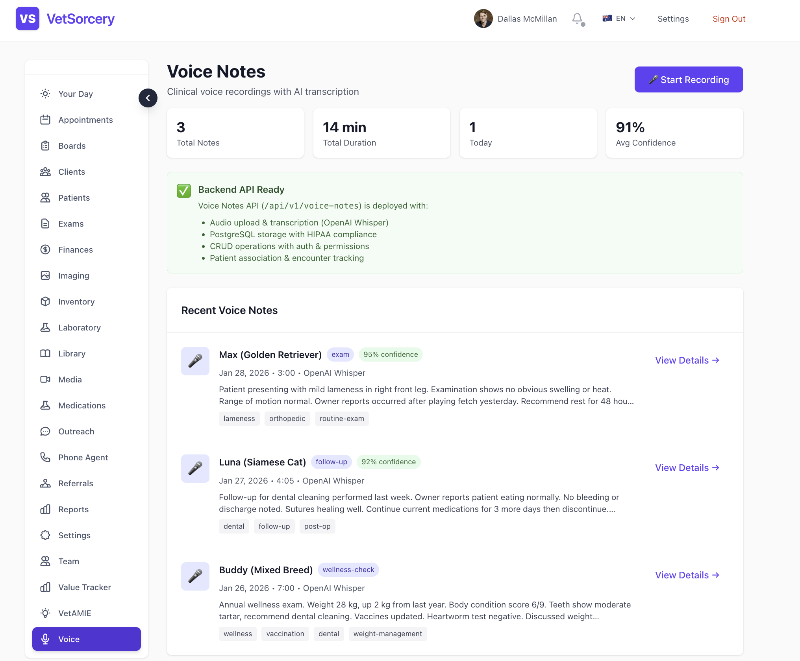
Task: Click the weight-management tag on Buddy's note
Action: (x=387, y=633)
